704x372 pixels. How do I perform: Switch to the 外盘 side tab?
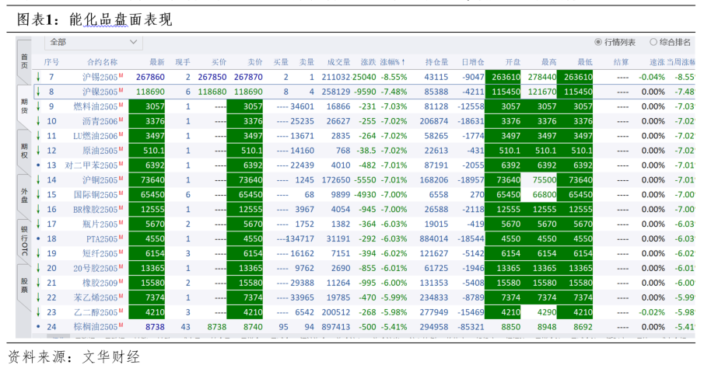(24, 194)
